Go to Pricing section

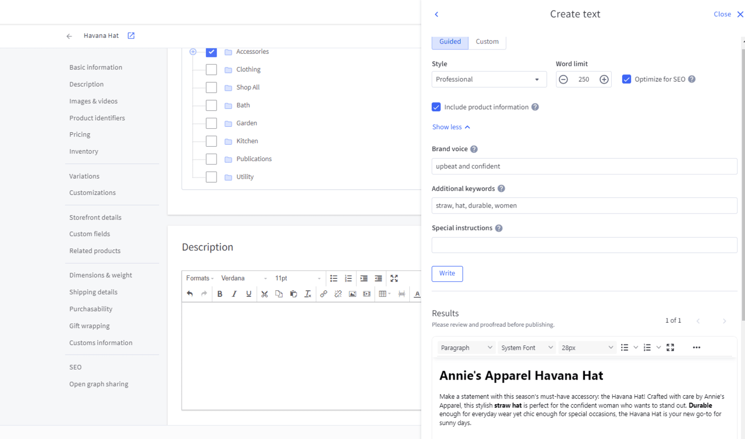(80, 135)
